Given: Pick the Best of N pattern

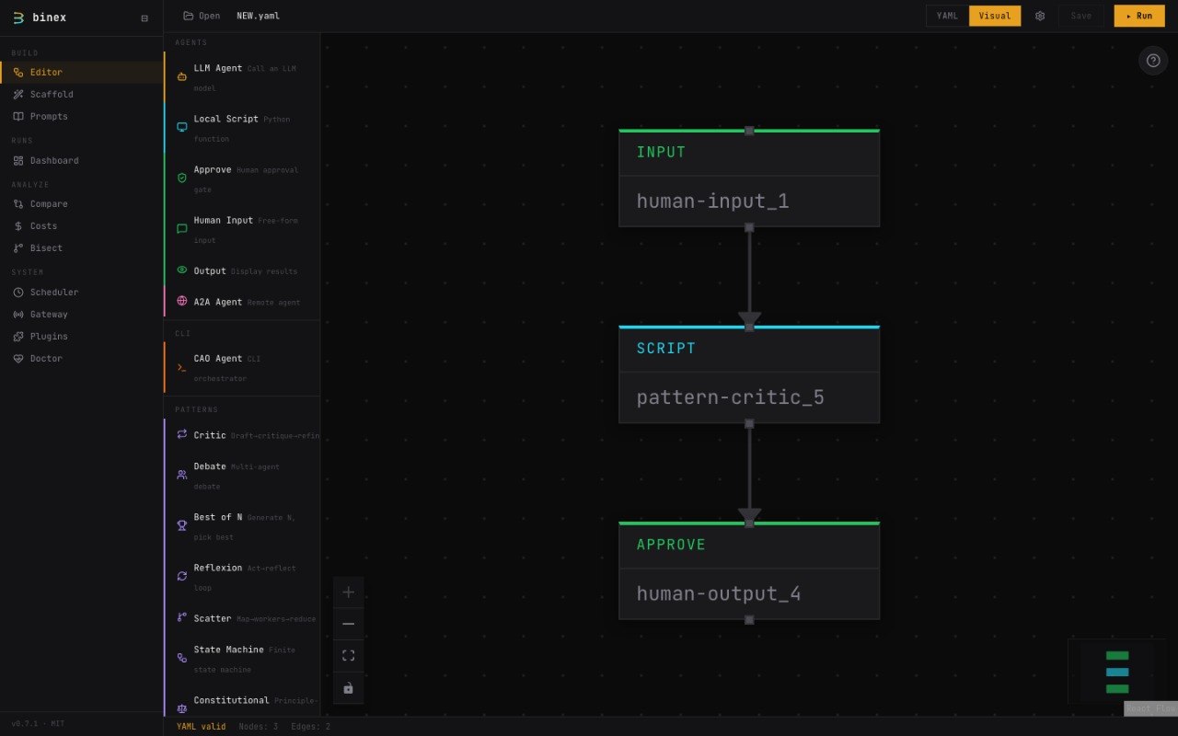Looking at the screenshot, I should (x=242, y=526).
